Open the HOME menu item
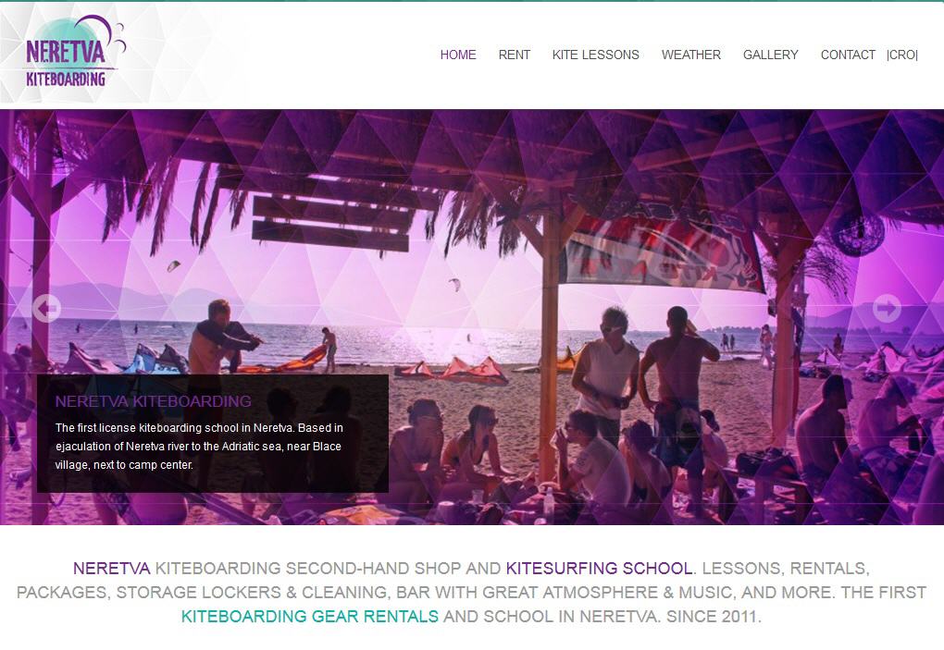 (458, 55)
